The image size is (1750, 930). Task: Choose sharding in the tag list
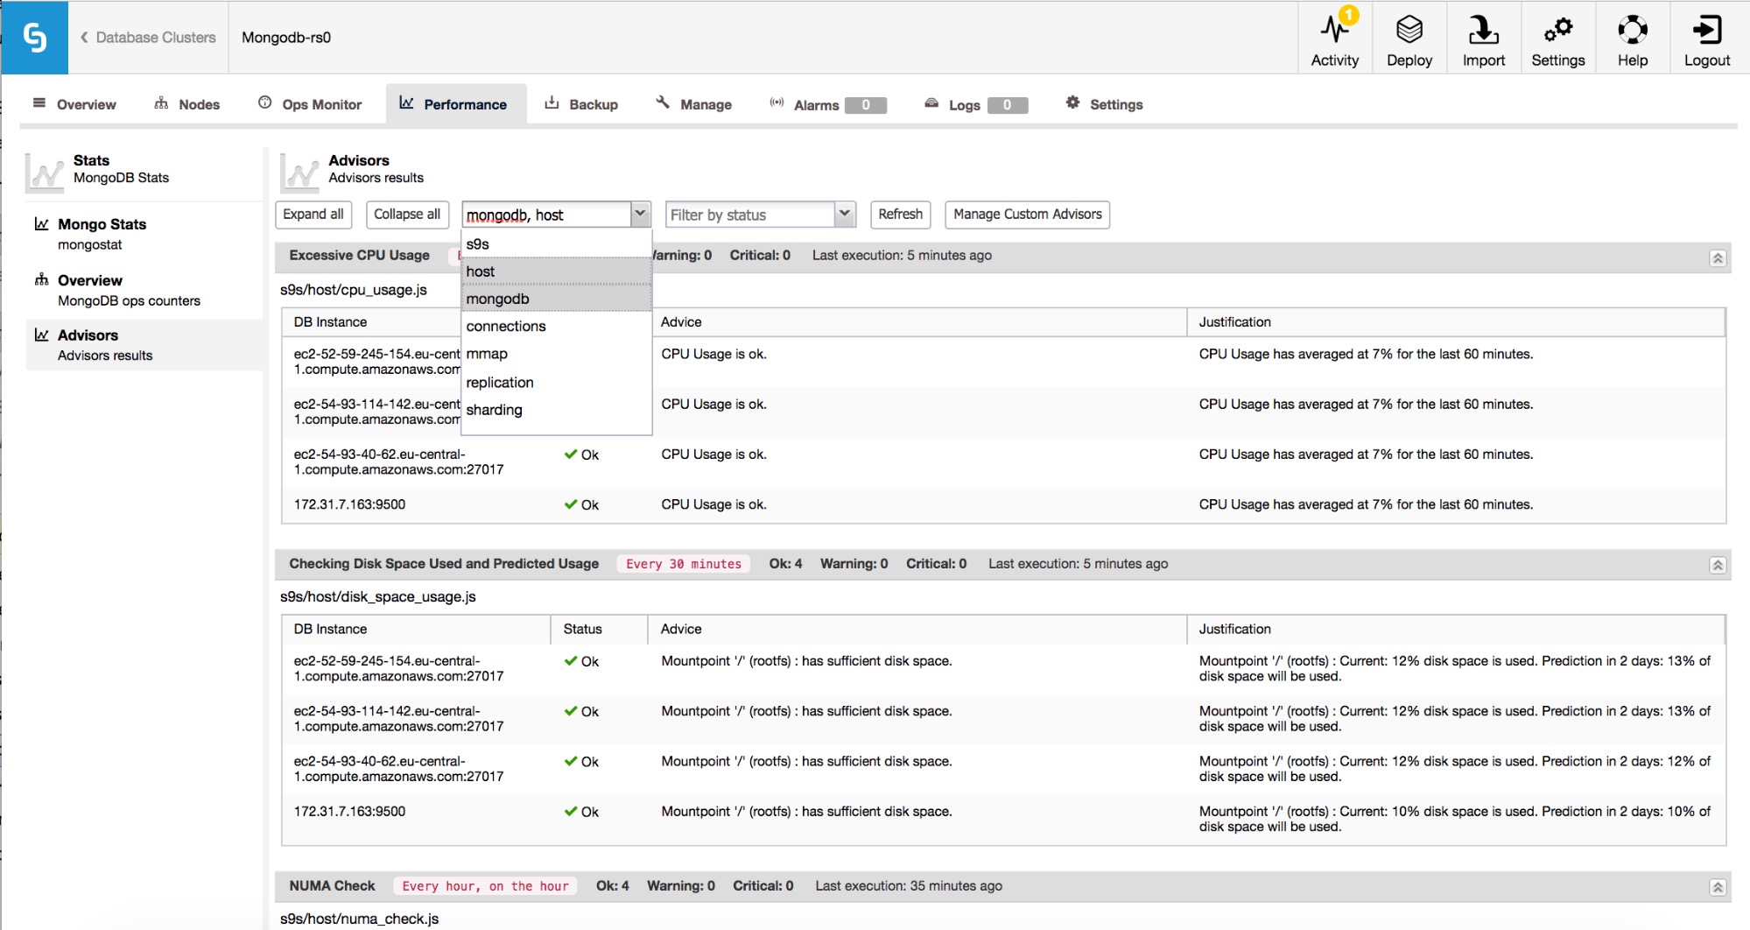556,410
